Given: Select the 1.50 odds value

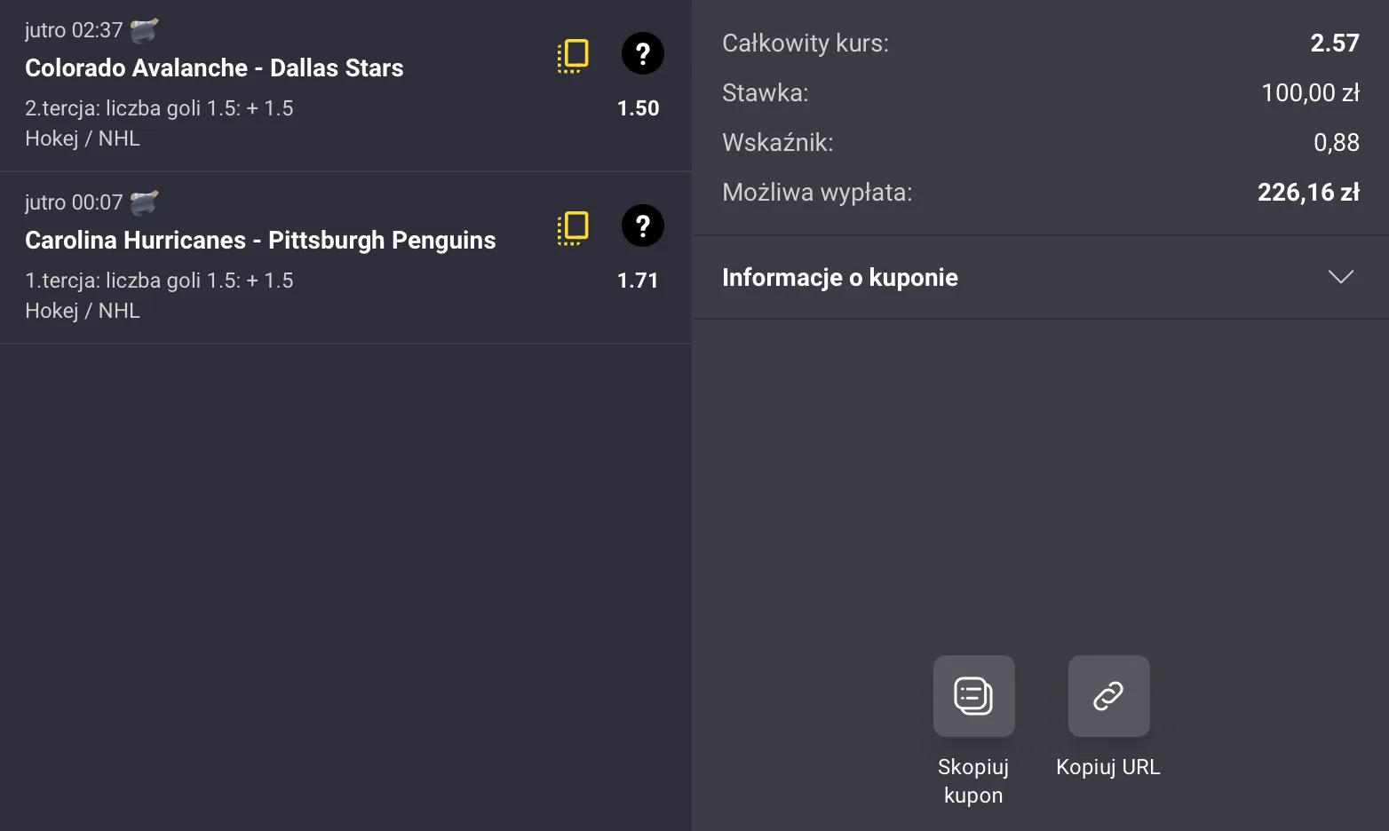Looking at the screenshot, I should (x=639, y=108).
